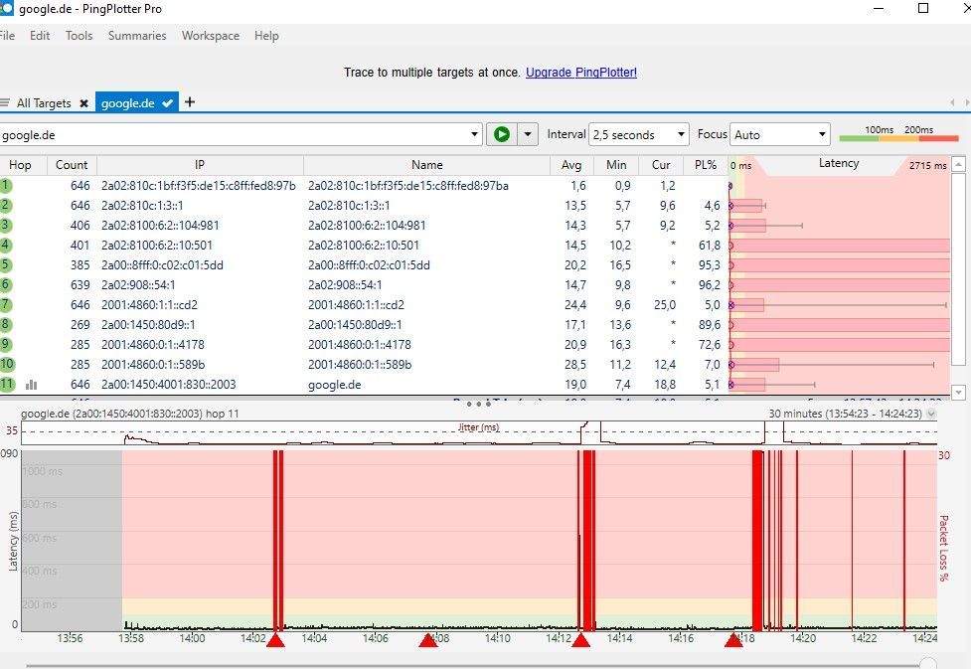Viewport: 971px width, 669px height.
Task: Click the hamburger icon left of All Targets
Action: 5,102
